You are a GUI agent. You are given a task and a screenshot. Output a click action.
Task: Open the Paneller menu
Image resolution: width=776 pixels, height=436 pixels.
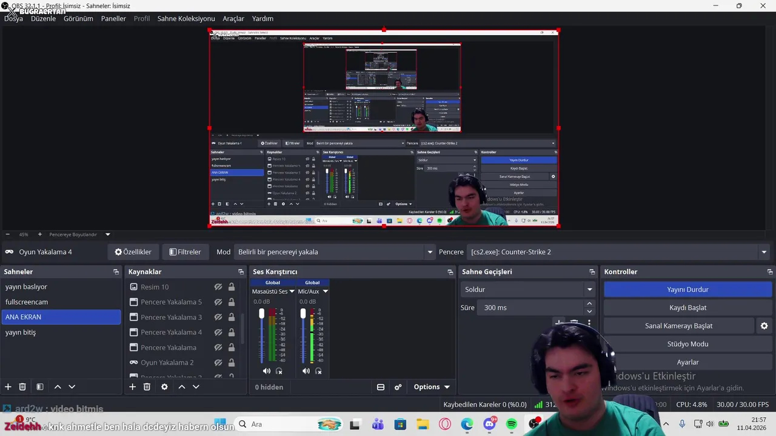(113, 19)
